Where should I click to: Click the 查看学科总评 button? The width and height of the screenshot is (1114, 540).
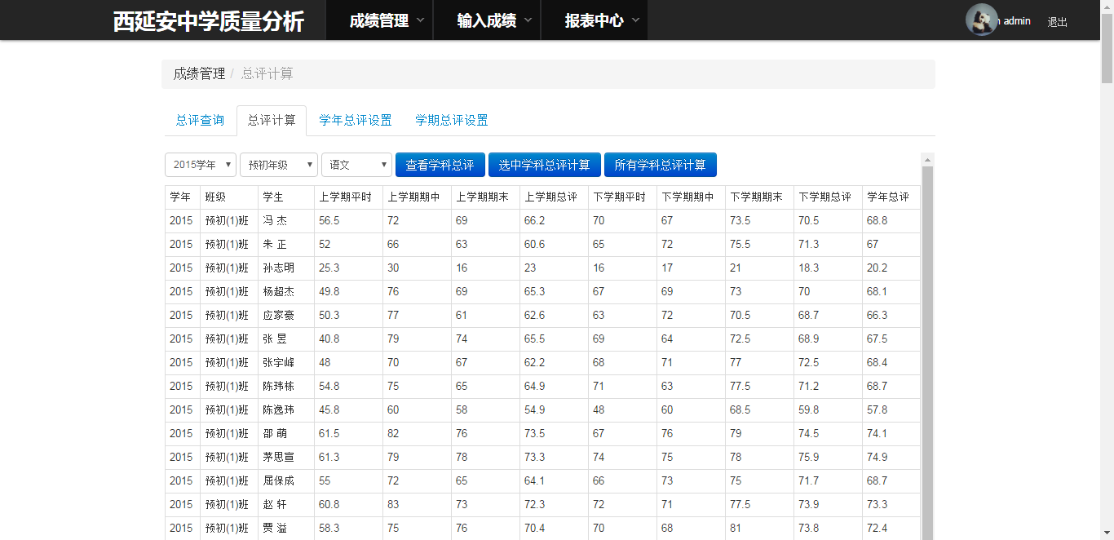pyautogui.click(x=440, y=165)
